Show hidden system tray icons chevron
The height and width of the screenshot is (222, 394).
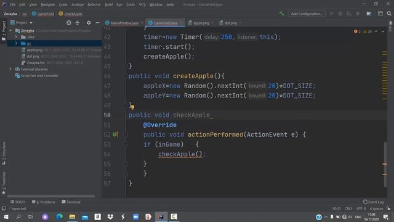[x=326, y=216]
